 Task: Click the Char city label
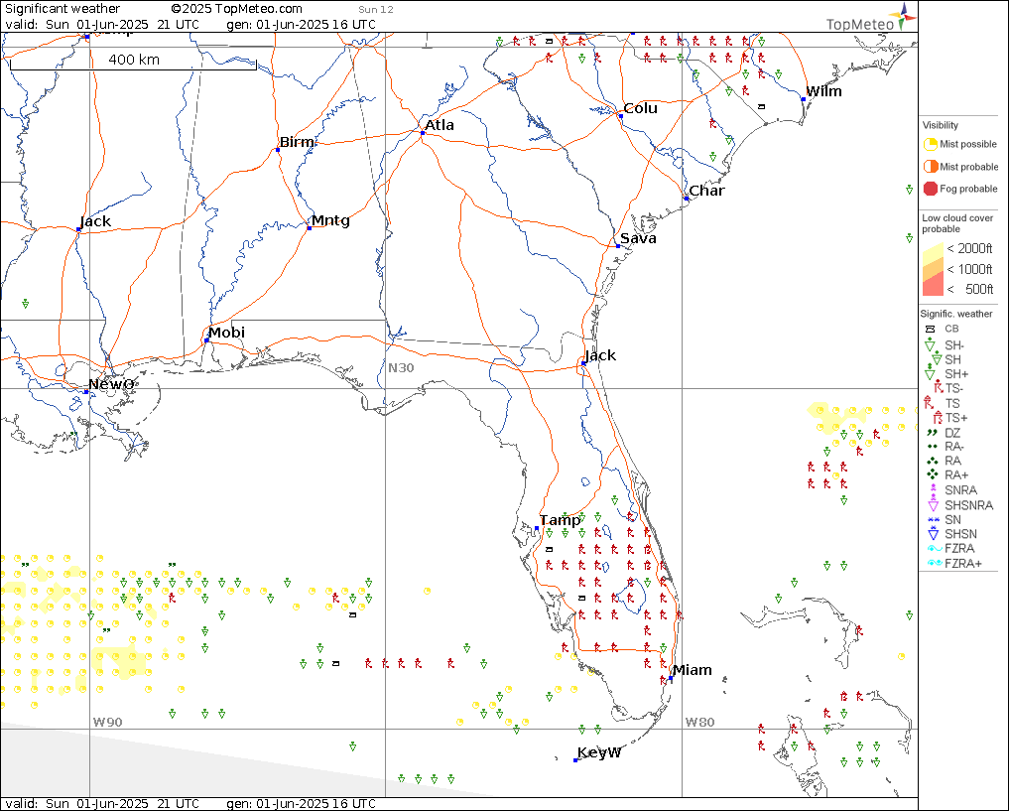coord(706,191)
